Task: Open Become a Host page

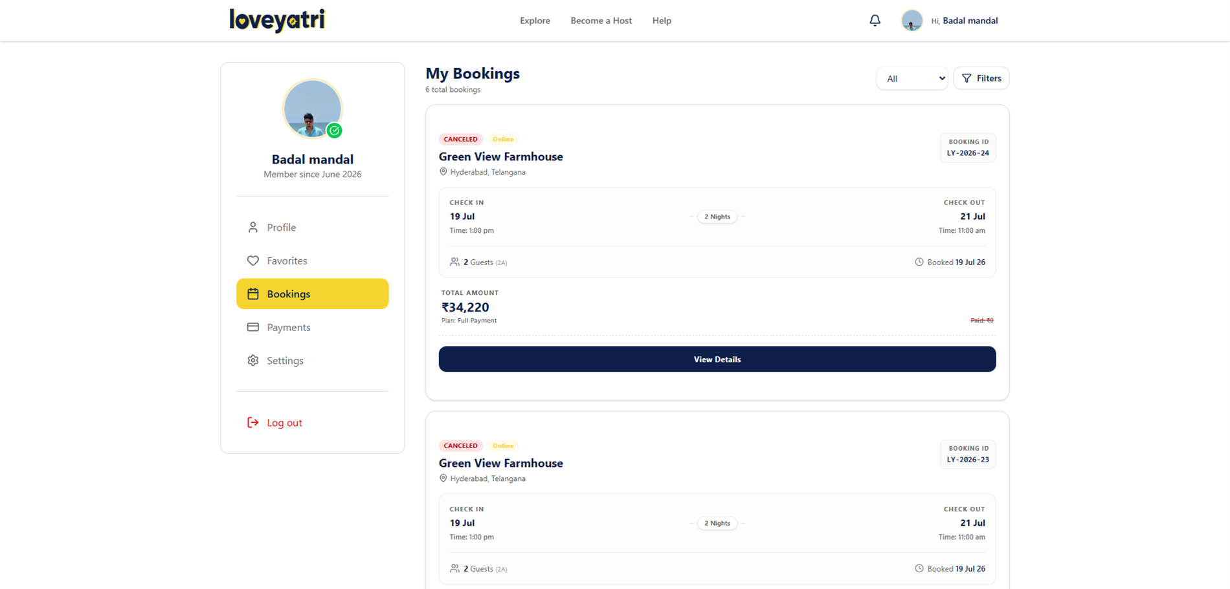Action: pyautogui.click(x=601, y=21)
